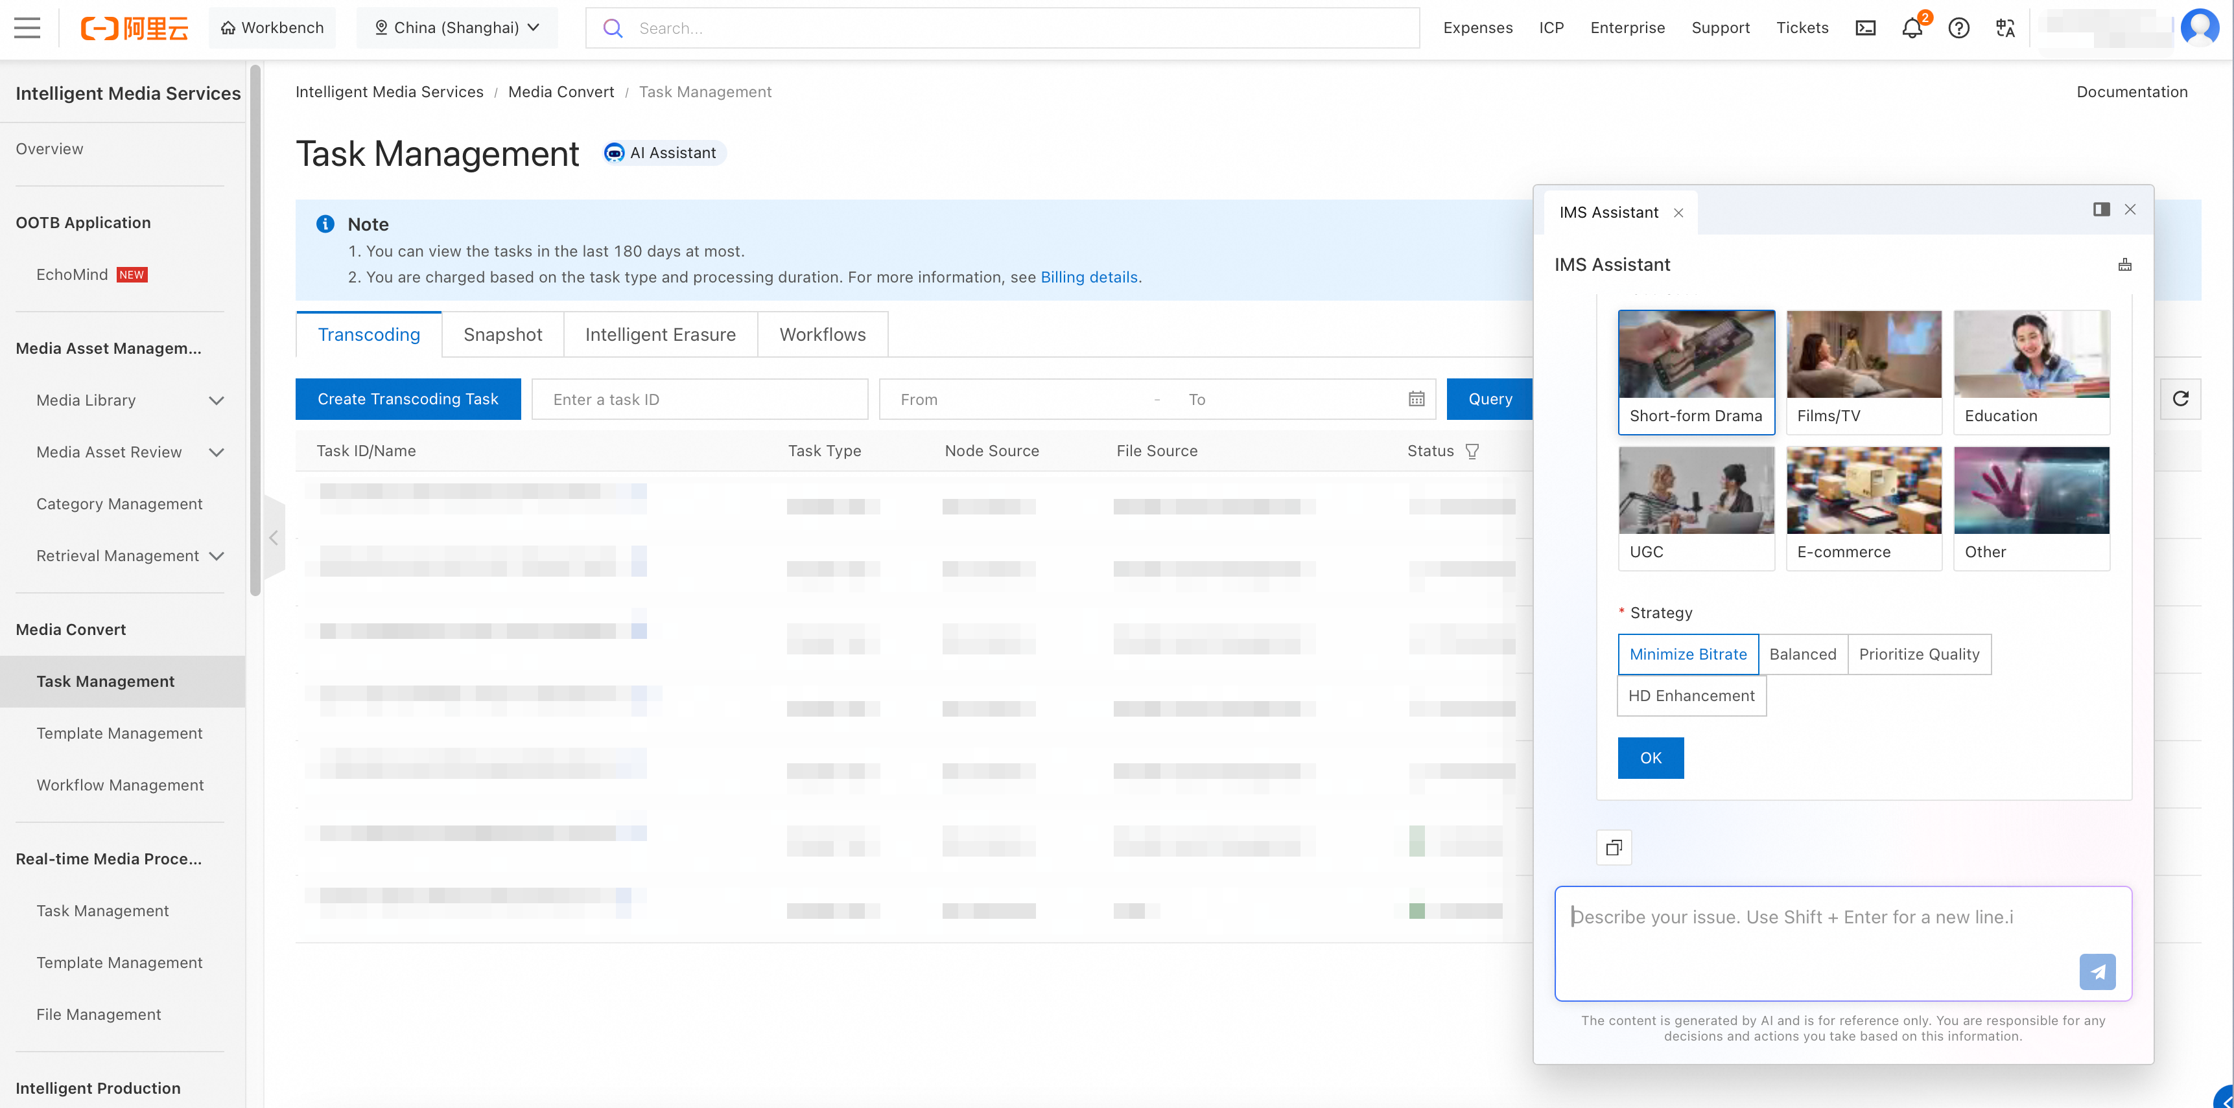Open the Cloud Shell terminal icon
Image resolution: width=2234 pixels, height=1108 pixels.
pos(1865,28)
